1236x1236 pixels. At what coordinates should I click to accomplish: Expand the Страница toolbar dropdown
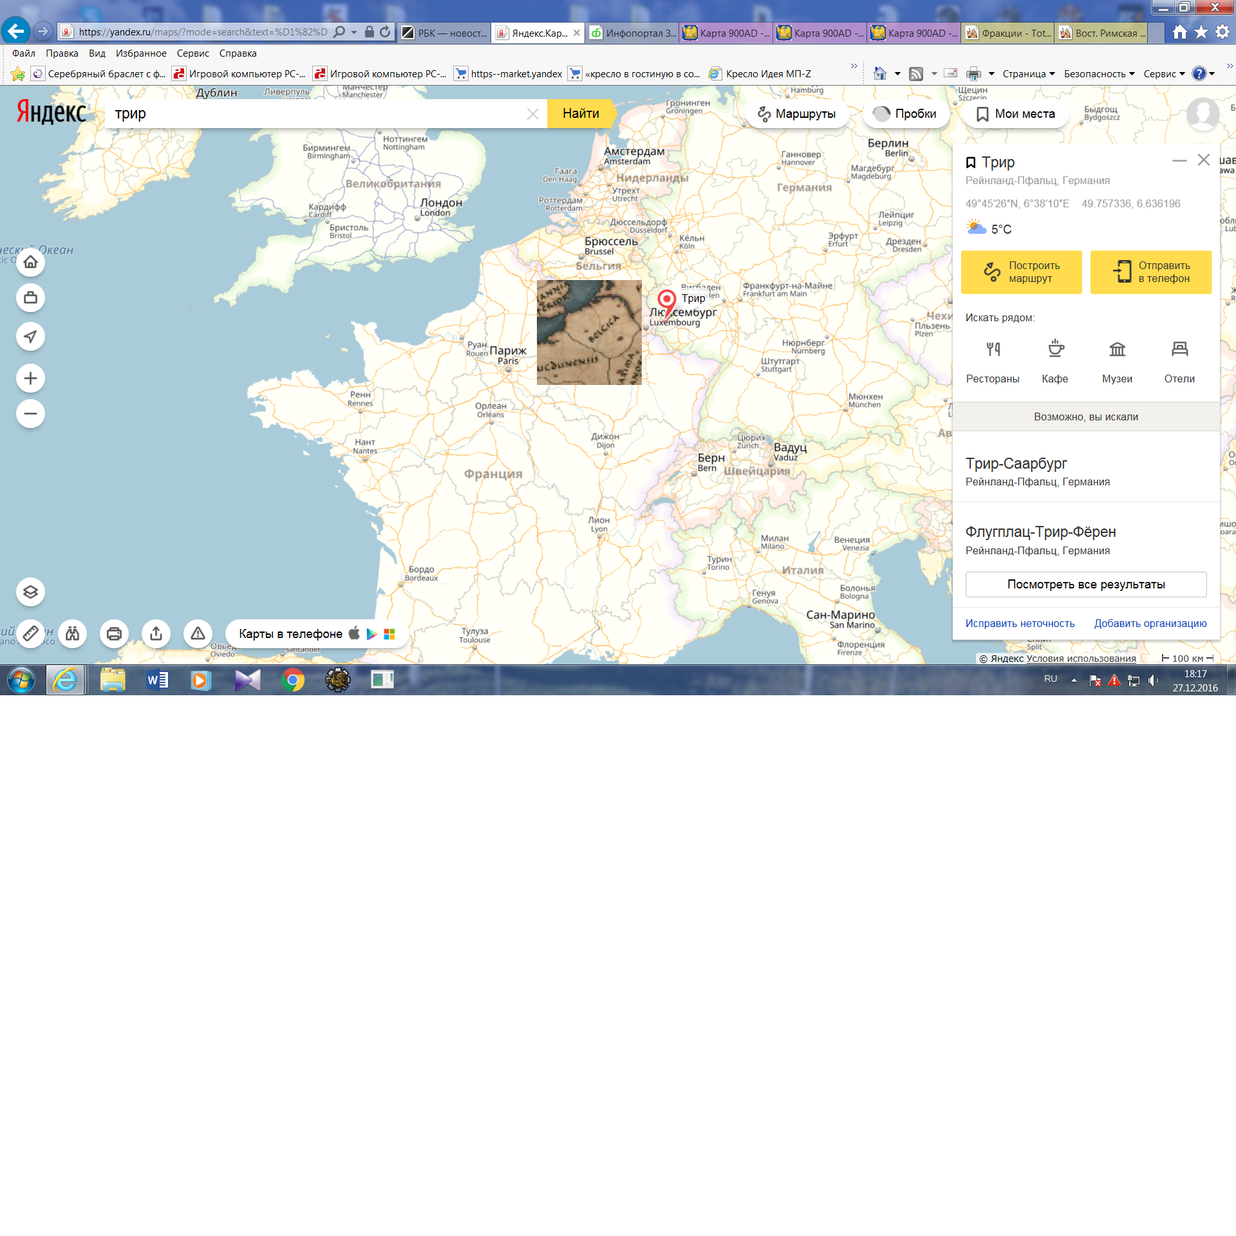[1028, 74]
